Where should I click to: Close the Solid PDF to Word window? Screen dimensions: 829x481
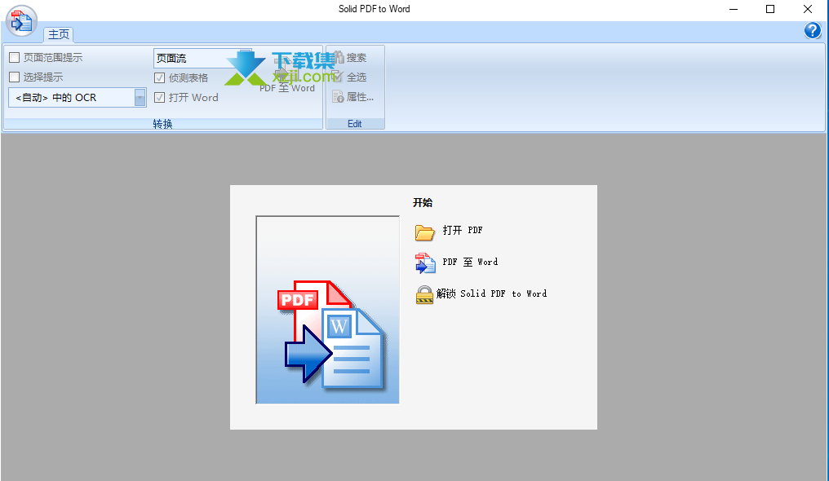pyautogui.click(x=807, y=9)
